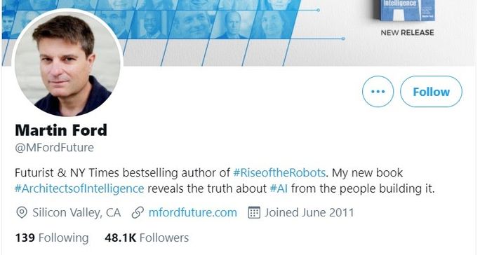Follow Martin Ford's account
The width and height of the screenshot is (480, 255).
point(431,91)
